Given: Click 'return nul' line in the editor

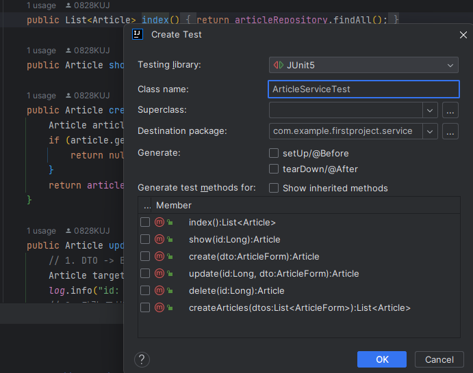Looking at the screenshot, I should click(x=97, y=155).
